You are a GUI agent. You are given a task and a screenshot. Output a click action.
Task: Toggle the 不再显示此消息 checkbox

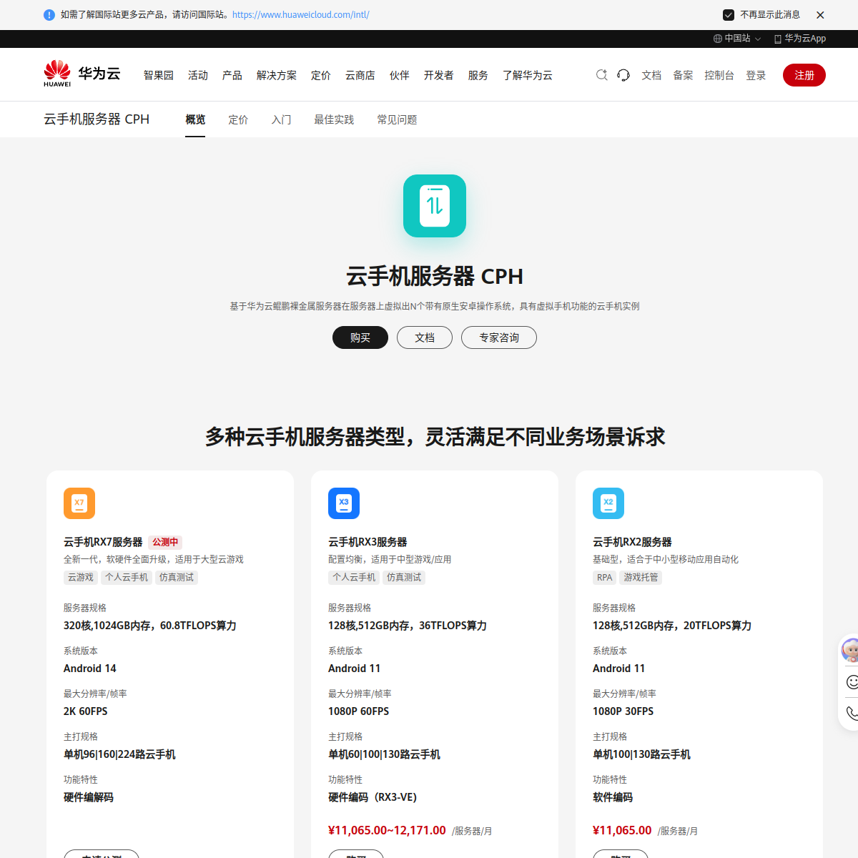click(x=729, y=15)
